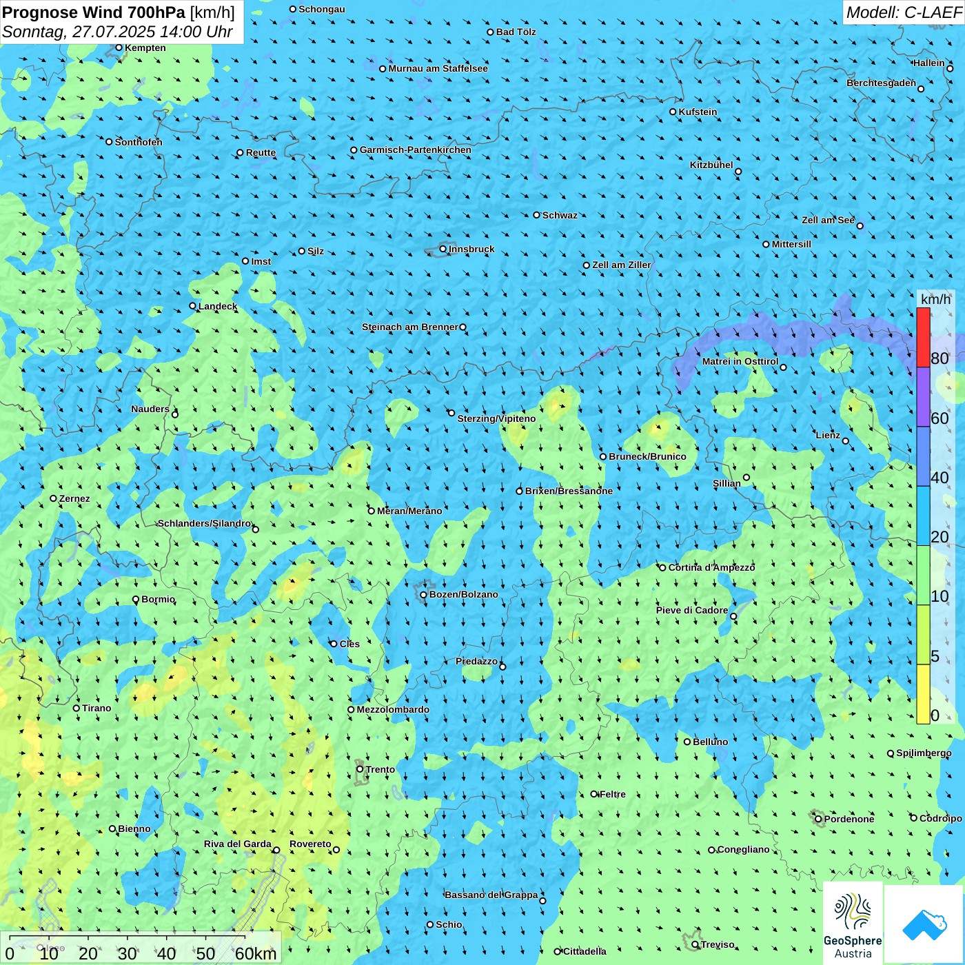This screenshot has height=965, width=965.
Task: Click the Bad Tölz label
Action: 516,32
